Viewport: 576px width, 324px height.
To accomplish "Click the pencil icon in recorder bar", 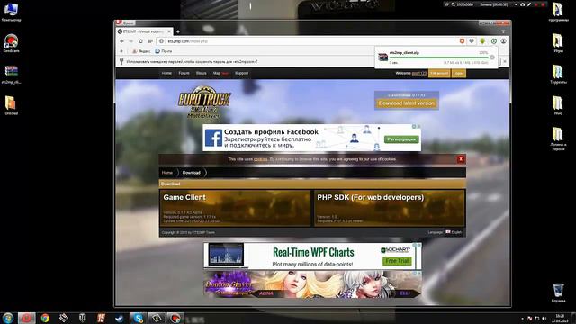I will (529, 4).
